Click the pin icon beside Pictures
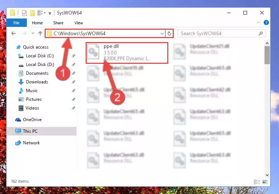This screenshot has height=194, width=279. (73, 99)
